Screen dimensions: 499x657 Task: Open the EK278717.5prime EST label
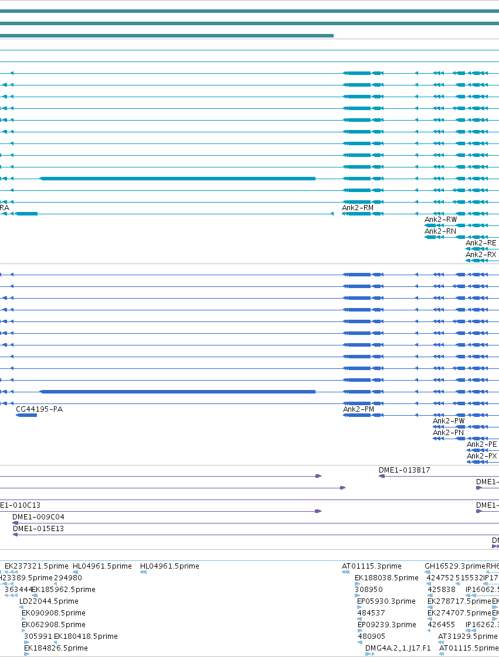(459, 601)
